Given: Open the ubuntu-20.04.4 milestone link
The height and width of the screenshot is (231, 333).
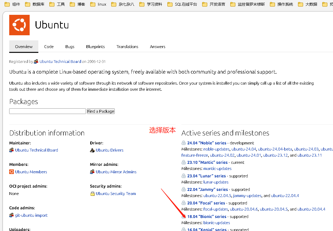Looking at the screenshot, I should pyautogui.click(x=311, y=209).
